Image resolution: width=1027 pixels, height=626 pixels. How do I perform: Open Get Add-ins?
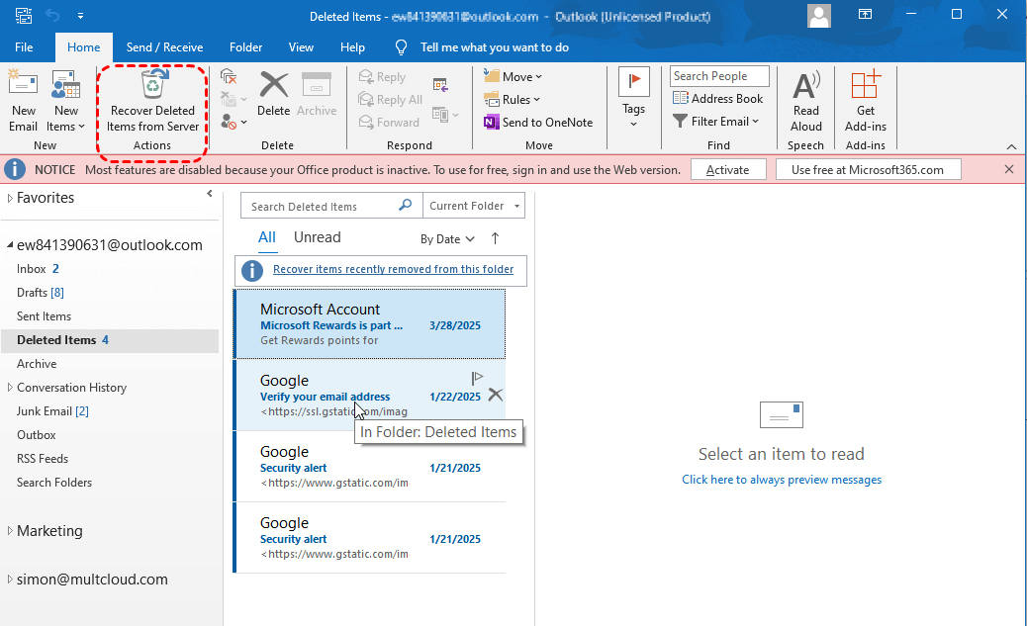pyautogui.click(x=865, y=102)
